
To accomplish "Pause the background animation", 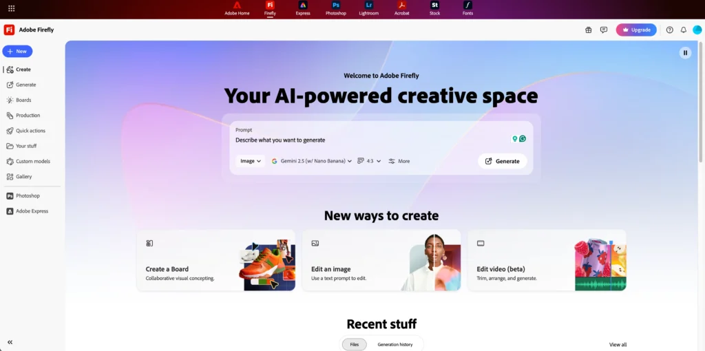I will tap(685, 52).
